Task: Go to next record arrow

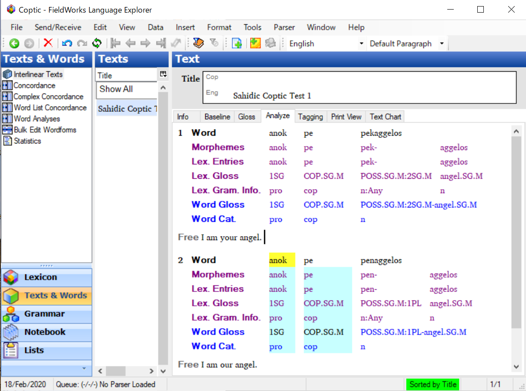Action: [x=145, y=43]
